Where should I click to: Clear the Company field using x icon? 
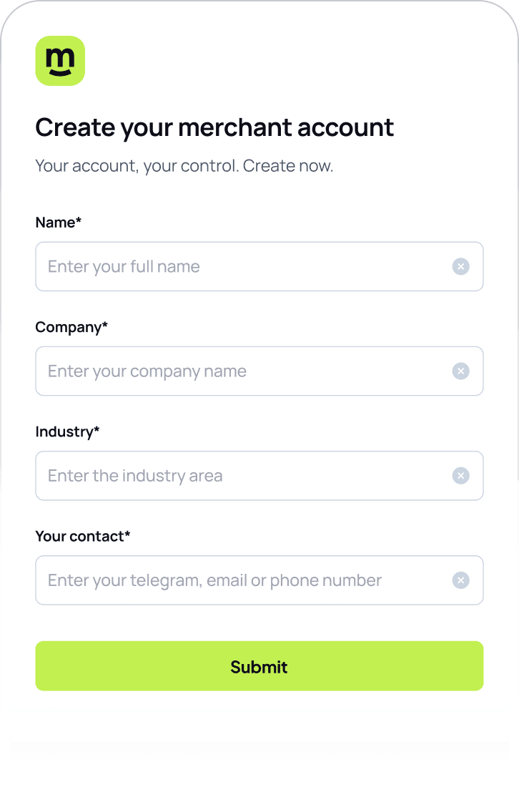460,371
